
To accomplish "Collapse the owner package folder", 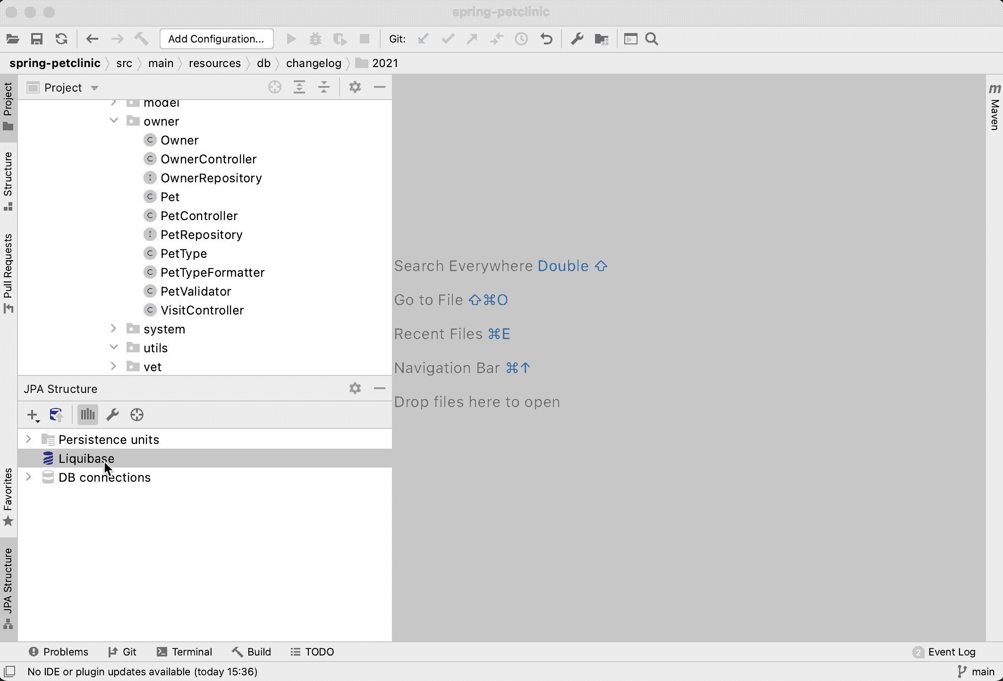I will [x=114, y=121].
